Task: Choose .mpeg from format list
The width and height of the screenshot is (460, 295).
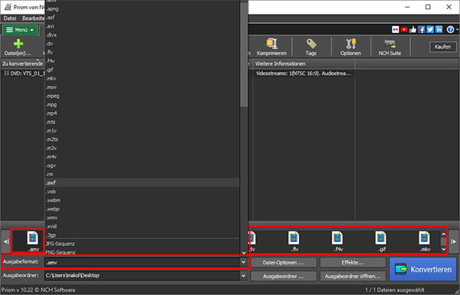Action: click(143, 96)
